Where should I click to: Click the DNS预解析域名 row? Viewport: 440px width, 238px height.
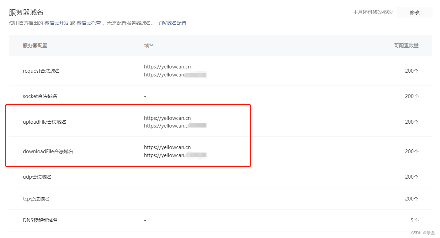coord(41,220)
